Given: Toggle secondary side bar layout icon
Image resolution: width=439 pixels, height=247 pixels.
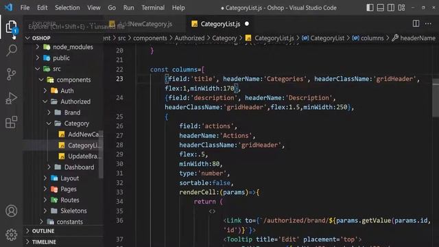Looking at the screenshot, I should (391, 8).
